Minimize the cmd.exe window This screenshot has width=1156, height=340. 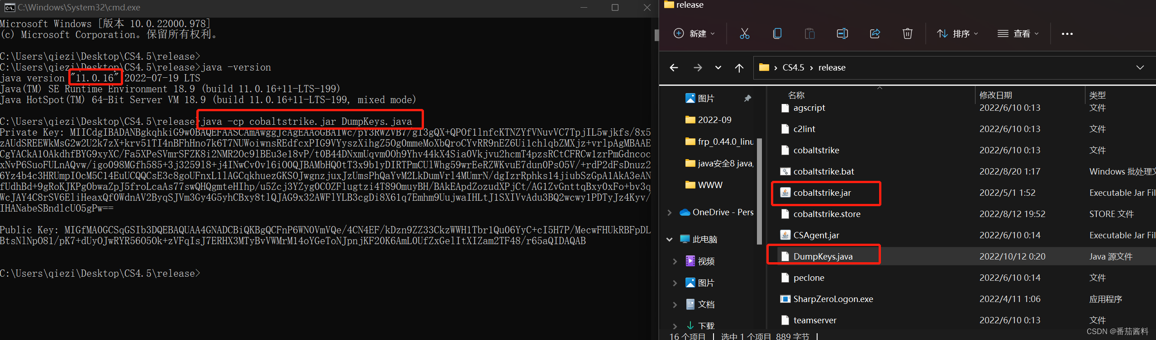(x=584, y=8)
